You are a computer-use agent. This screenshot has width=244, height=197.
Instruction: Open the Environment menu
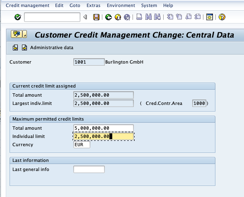121,5
